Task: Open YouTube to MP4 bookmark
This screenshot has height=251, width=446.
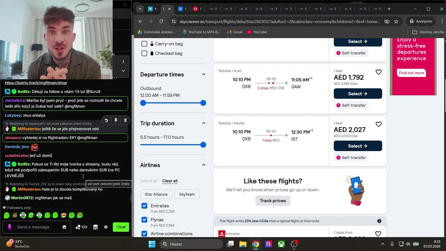Action: pos(201,32)
